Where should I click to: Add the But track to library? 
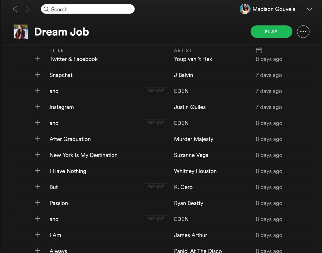click(37, 186)
